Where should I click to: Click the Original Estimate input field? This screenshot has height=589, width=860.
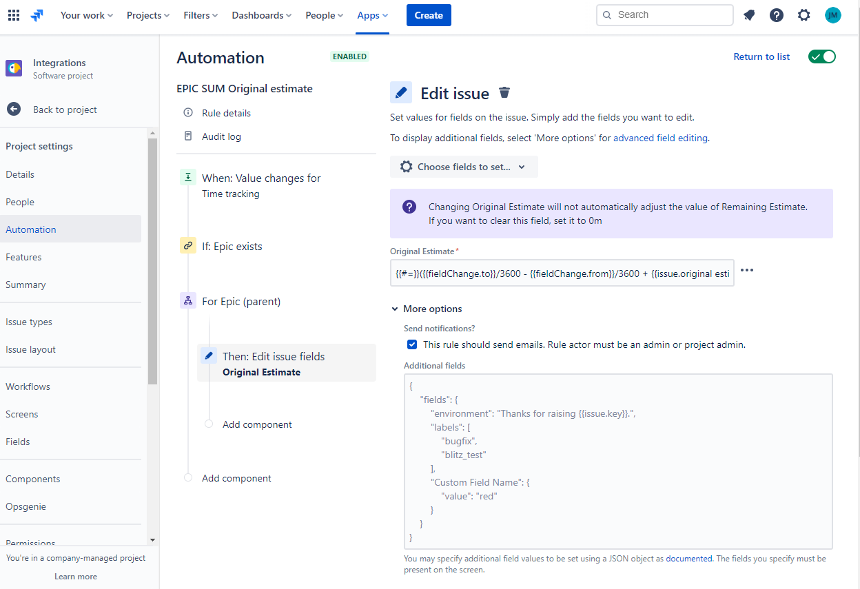pyautogui.click(x=562, y=273)
